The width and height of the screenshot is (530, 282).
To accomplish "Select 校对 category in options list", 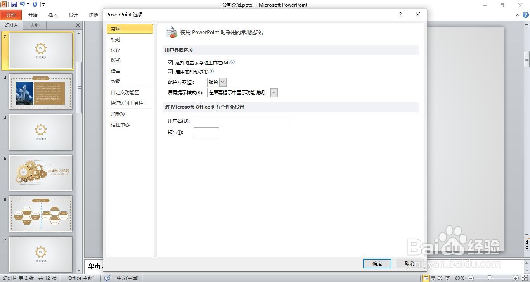I will click(130, 39).
